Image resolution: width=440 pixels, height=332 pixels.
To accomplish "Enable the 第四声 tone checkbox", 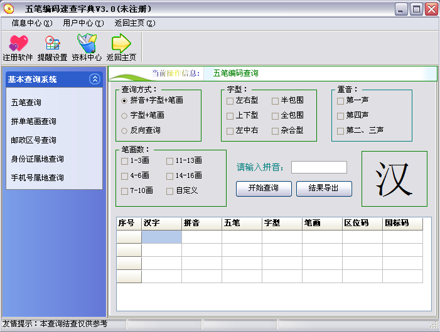I will pyautogui.click(x=340, y=116).
